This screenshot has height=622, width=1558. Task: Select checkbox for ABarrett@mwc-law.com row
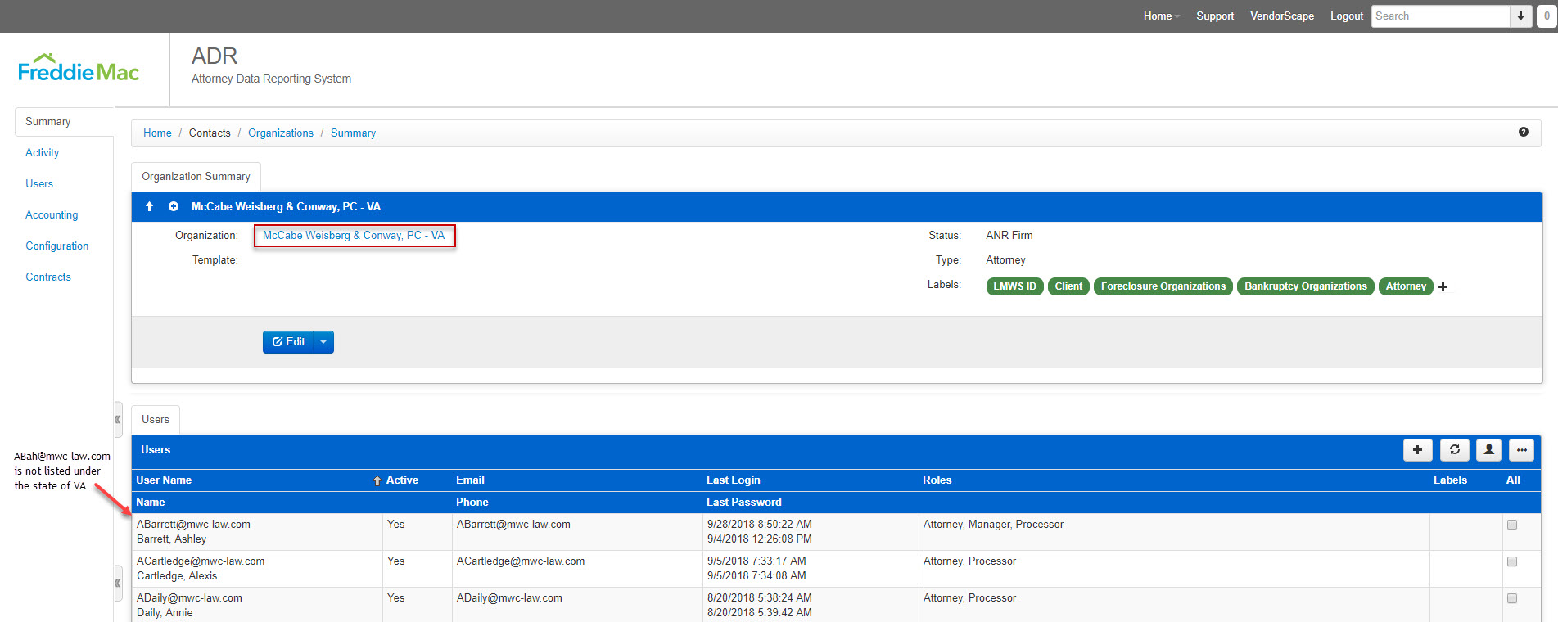click(1512, 525)
